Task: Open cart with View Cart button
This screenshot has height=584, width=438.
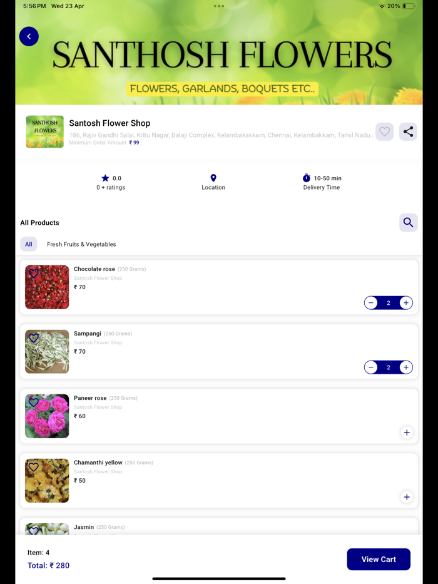Action: (379, 559)
